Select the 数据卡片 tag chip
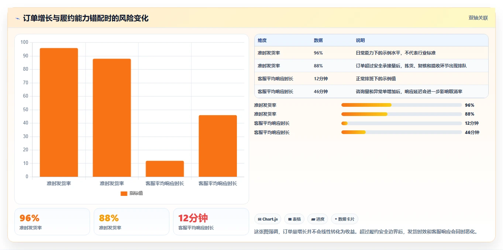Image resolution: width=503 pixels, height=250 pixels. [x=345, y=219]
